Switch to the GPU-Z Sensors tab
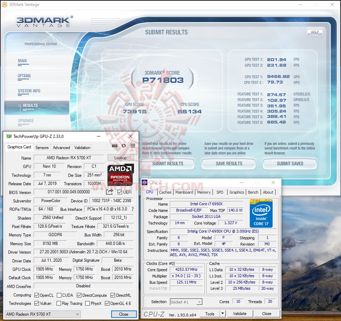The width and height of the screenshot is (341, 321). tap(42, 148)
